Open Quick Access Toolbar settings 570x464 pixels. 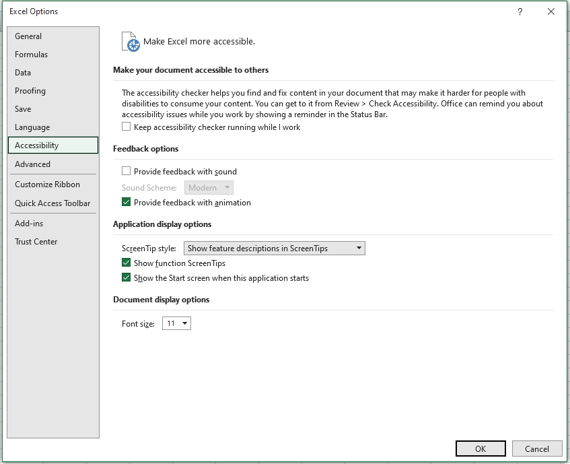click(53, 203)
